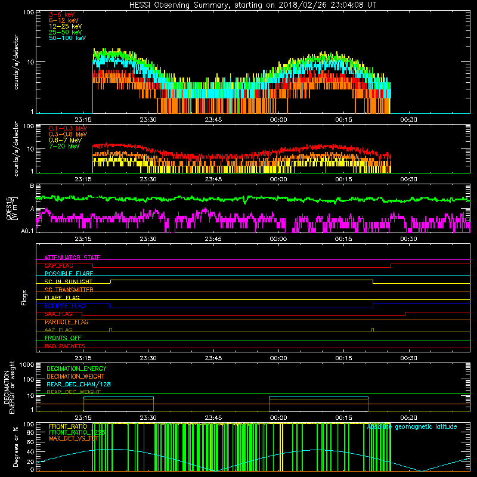Select the SC_TRANSMITTER flag label
Screen dimensions: 477x477
click(69, 290)
